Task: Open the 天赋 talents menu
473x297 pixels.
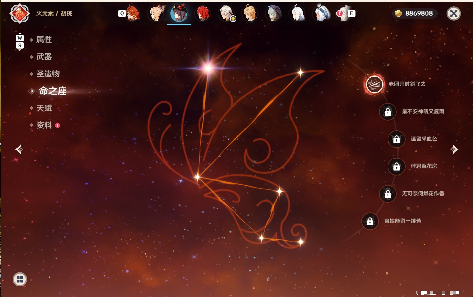Action: click(x=44, y=108)
